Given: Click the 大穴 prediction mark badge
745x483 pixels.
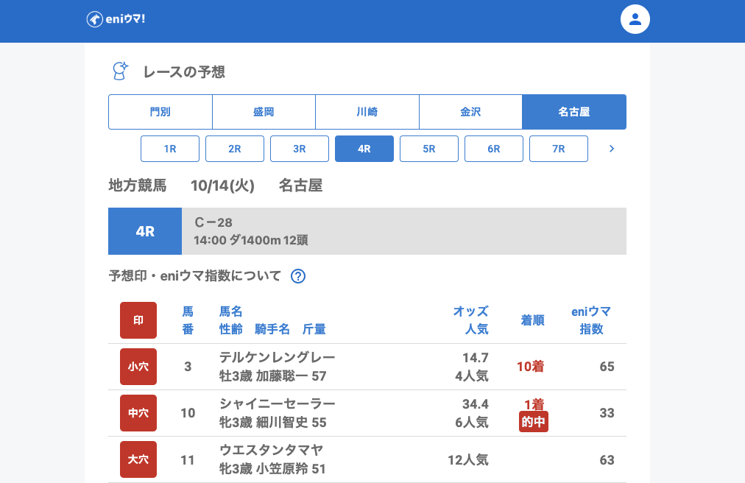Looking at the screenshot, I should point(138,459).
